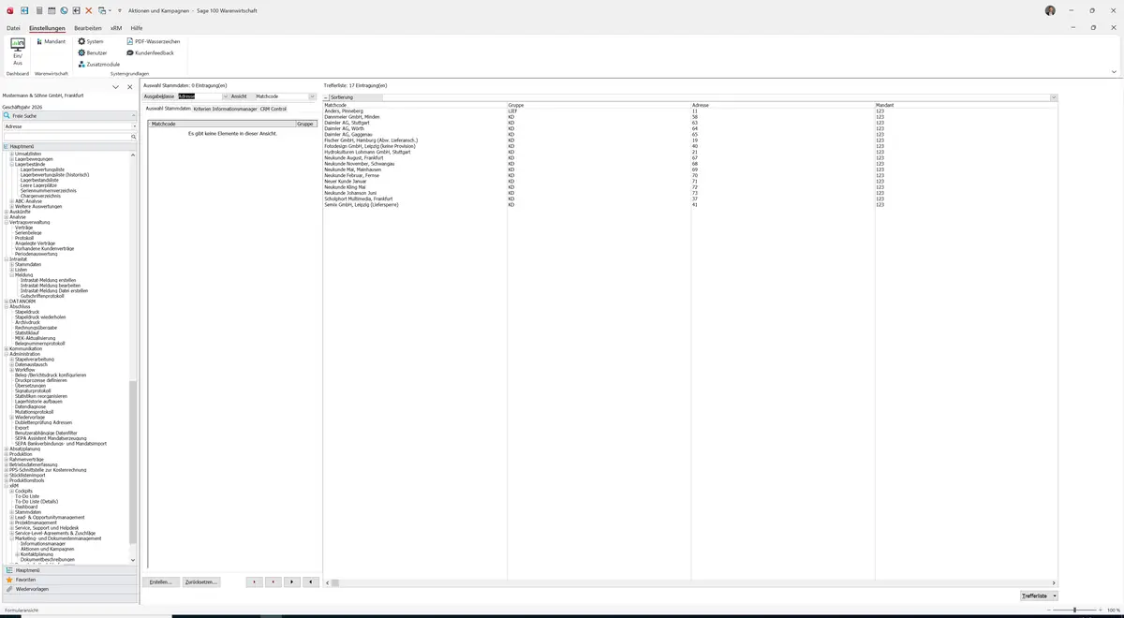The height and width of the screenshot is (618, 1124).
Task: Click the phone icon in quick access toolbar
Action: pyautogui.click(x=64, y=10)
